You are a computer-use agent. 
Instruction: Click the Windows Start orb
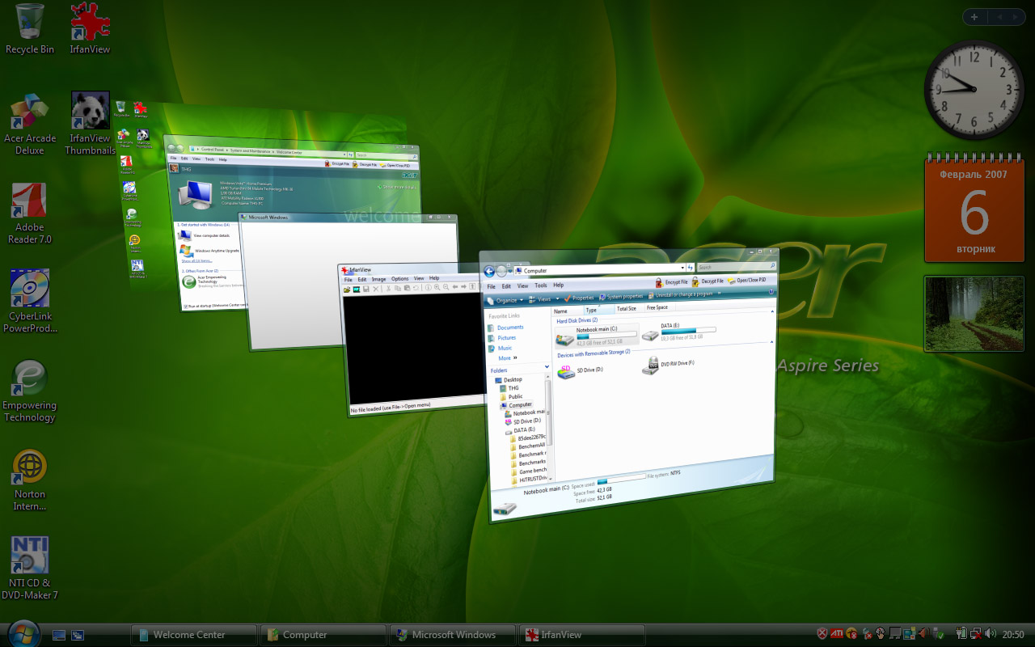click(22, 633)
